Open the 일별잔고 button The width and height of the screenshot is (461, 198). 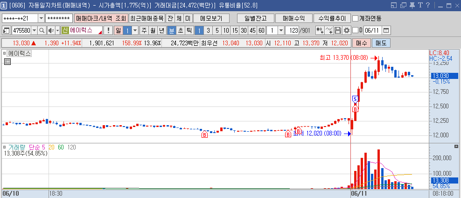pos(255,18)
